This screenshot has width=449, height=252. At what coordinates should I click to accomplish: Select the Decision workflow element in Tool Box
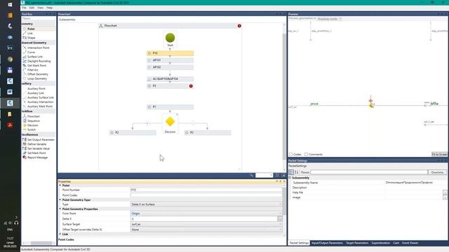33,125
